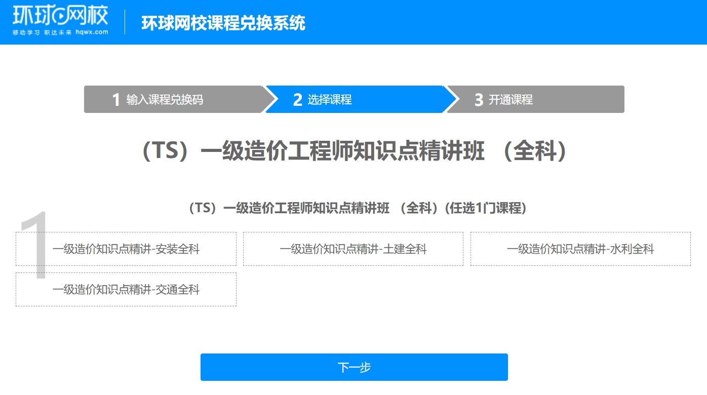Choose the course 一级造价知识点精讲-安装全科
The image size is (707, 395).
[x=126, y=249]
